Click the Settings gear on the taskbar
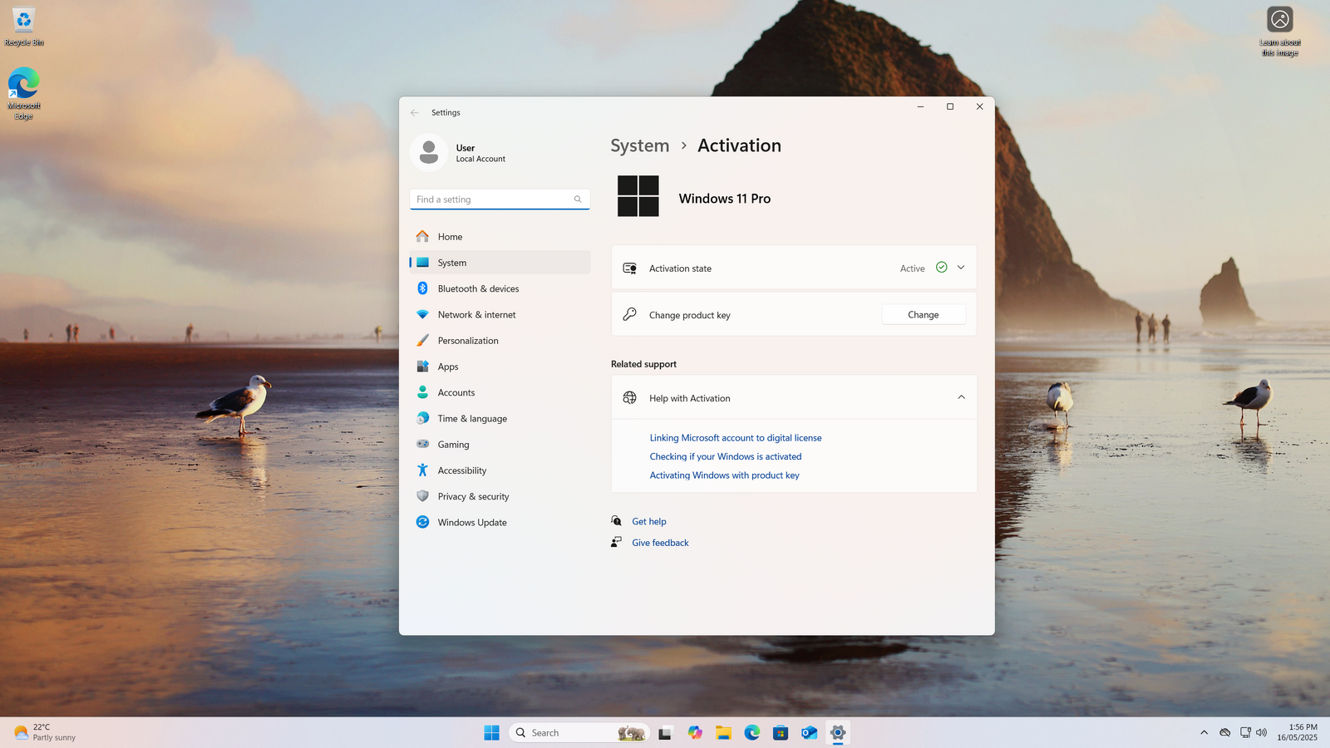This screenshot has height=748, width=1330. (x=838, y=732)
